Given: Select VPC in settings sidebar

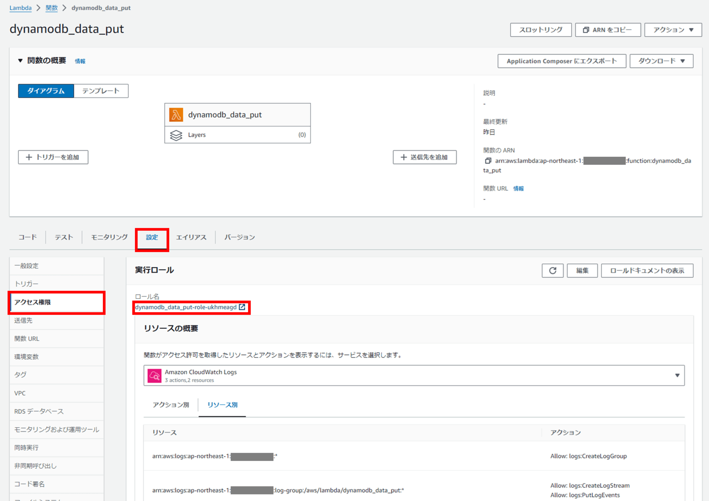Looking at the screenshot, I should click(57, 393).
